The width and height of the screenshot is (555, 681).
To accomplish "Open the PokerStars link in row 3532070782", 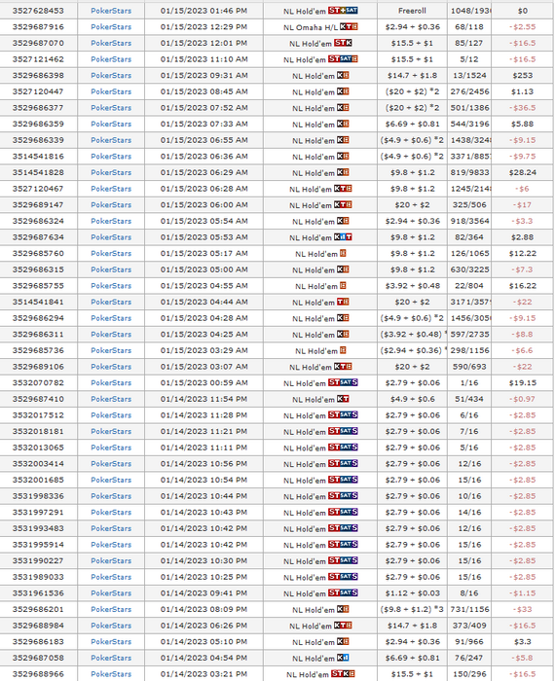I will [x=111, y=382].
